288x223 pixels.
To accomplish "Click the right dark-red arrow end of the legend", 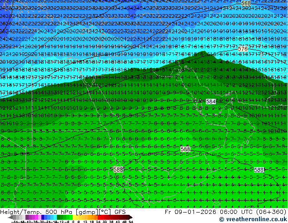I will pos(130,217).
